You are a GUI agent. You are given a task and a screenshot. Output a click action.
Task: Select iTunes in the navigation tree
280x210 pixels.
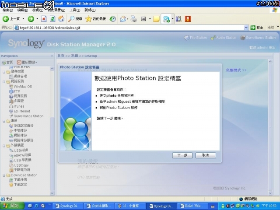point(17,106)
